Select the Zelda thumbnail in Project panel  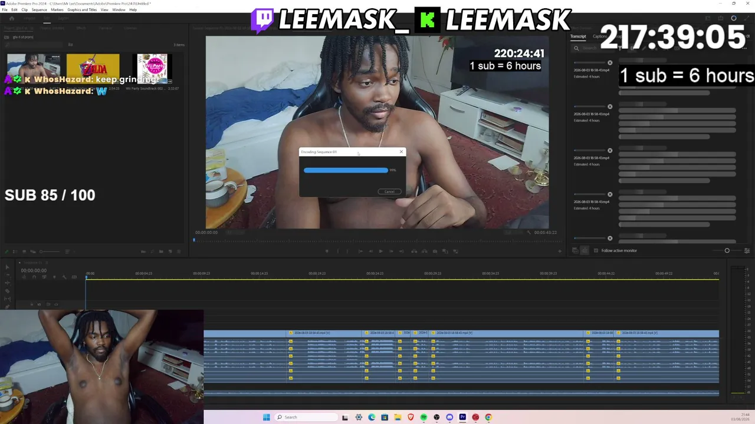93,69
